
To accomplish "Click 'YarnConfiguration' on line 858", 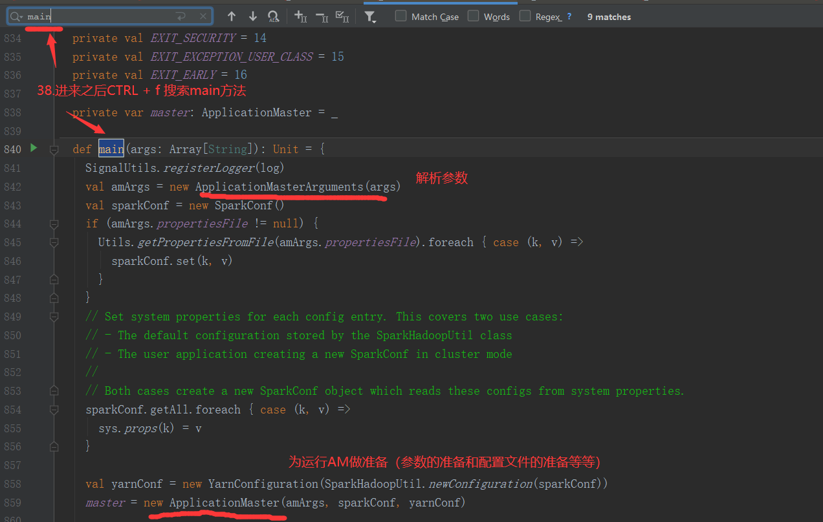I will [x=263, y=484].
